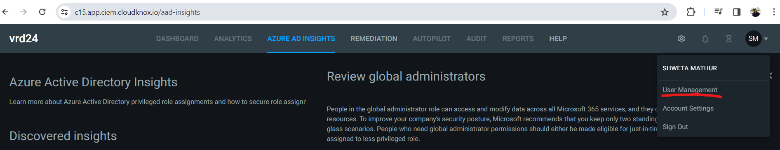Toggle the browser side panel icon
The width and height of the screenshot is (780, 150).
(x=737, y=12)
